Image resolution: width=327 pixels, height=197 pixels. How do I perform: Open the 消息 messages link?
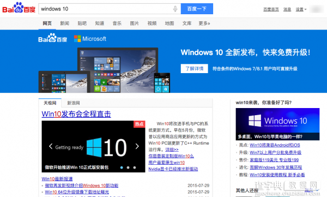pyautogui.click(x=287, y=9)
